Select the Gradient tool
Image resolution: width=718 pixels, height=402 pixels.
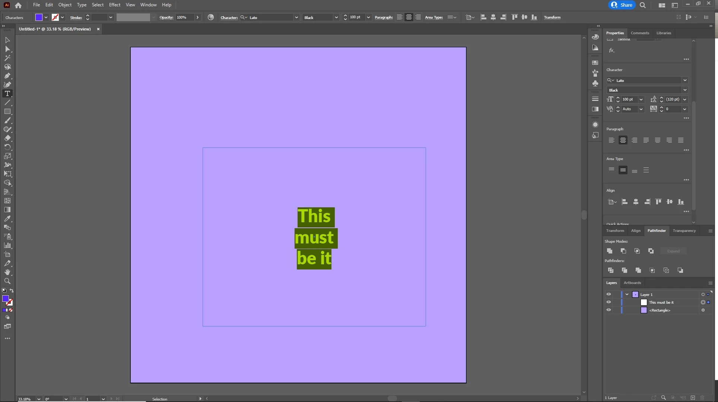(7, 210)
